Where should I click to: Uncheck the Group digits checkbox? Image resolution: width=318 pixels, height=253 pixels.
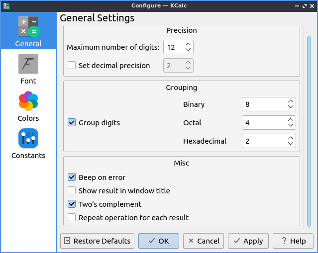[72, 122]
